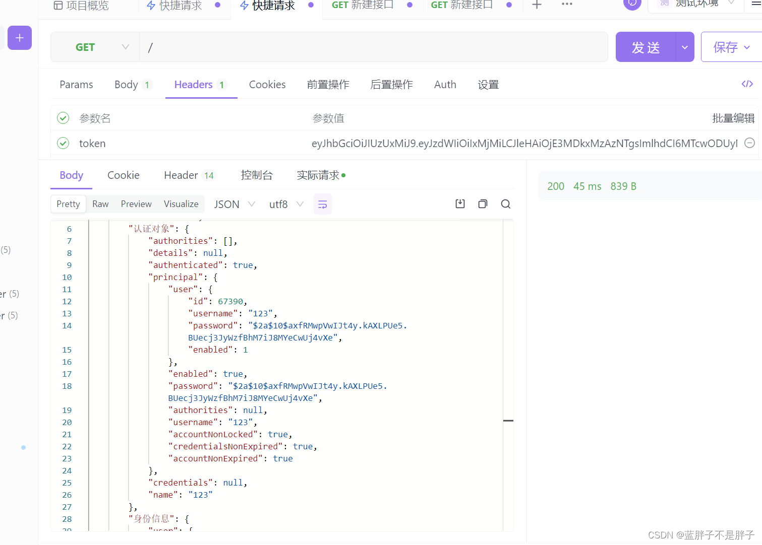Click the token parameter value field
762x545 pixels.
[524, 143]
